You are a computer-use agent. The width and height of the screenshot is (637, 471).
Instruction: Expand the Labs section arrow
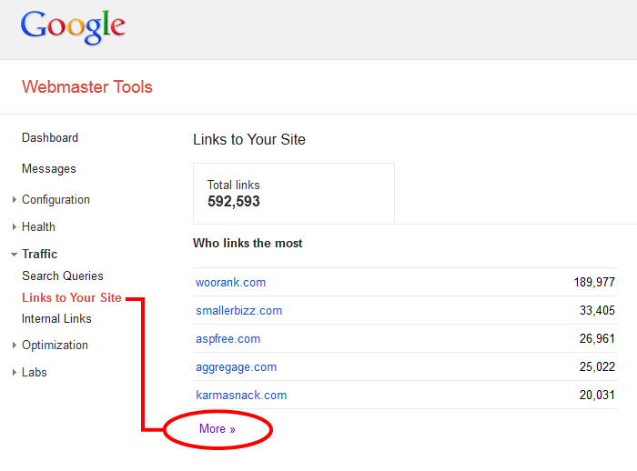15,372
